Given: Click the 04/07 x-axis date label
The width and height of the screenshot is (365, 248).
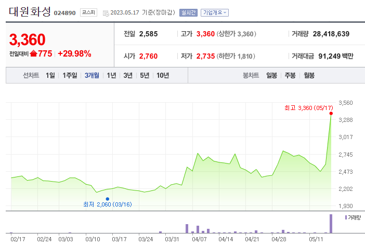Looking at the screenshot, I should (x=199, y=239).
